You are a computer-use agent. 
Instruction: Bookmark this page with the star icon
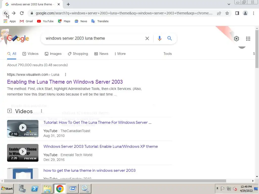tap(227, 13)
